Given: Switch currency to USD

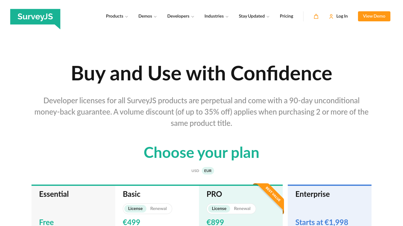Looking at the screenshot, I should 195,171.
